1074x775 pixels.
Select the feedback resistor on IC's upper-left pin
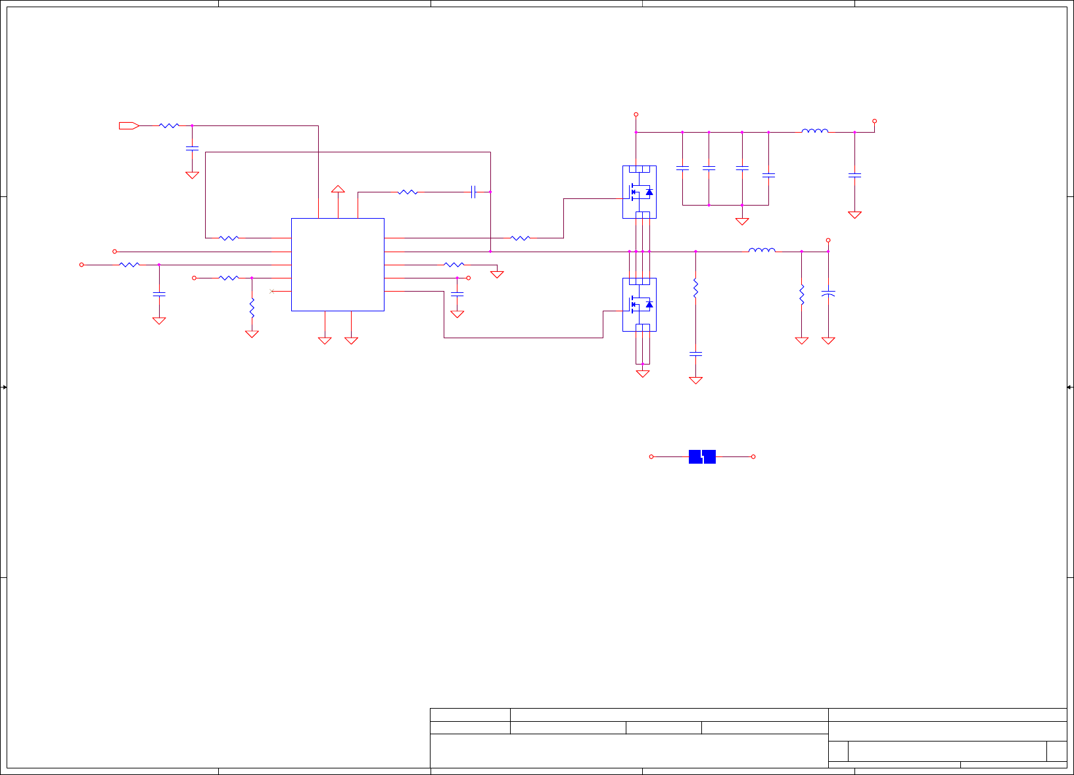click(x=229, y=238)
